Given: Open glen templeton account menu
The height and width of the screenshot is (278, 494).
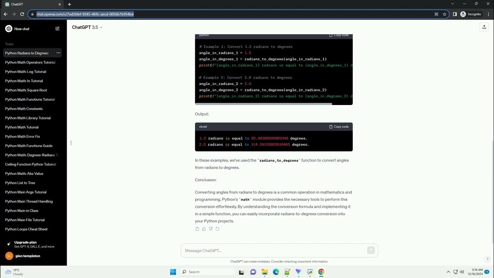Looking at the screenshot, I should (33, 256).
